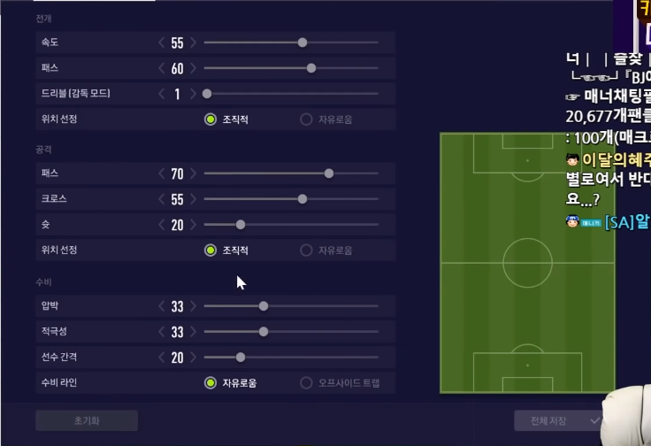Decrease 압박 value with left arrow
The image size is (651, 446).
click(x=161, y=306)
